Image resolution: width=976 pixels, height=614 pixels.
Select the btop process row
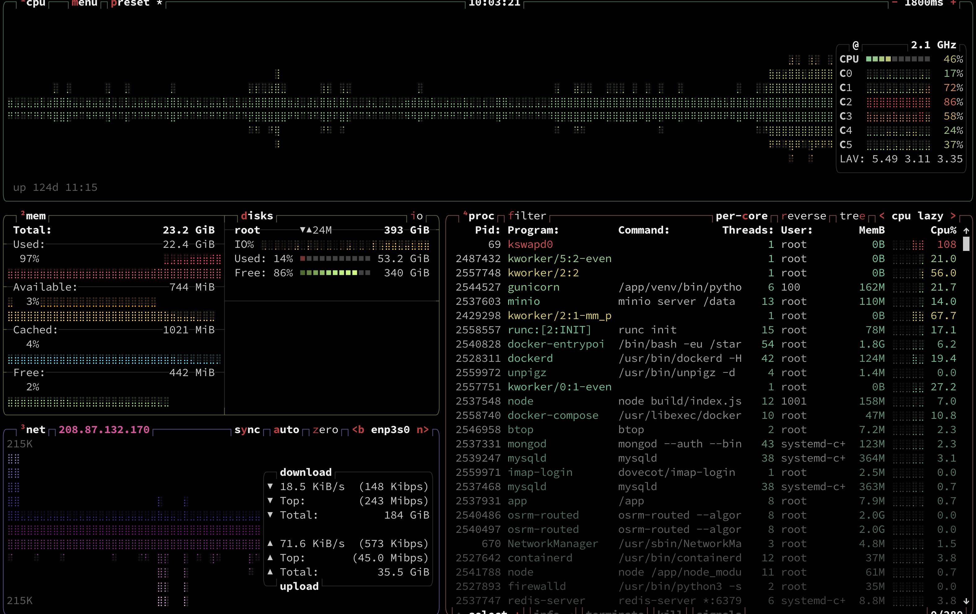pyautogui.click(x=706, y=430)
